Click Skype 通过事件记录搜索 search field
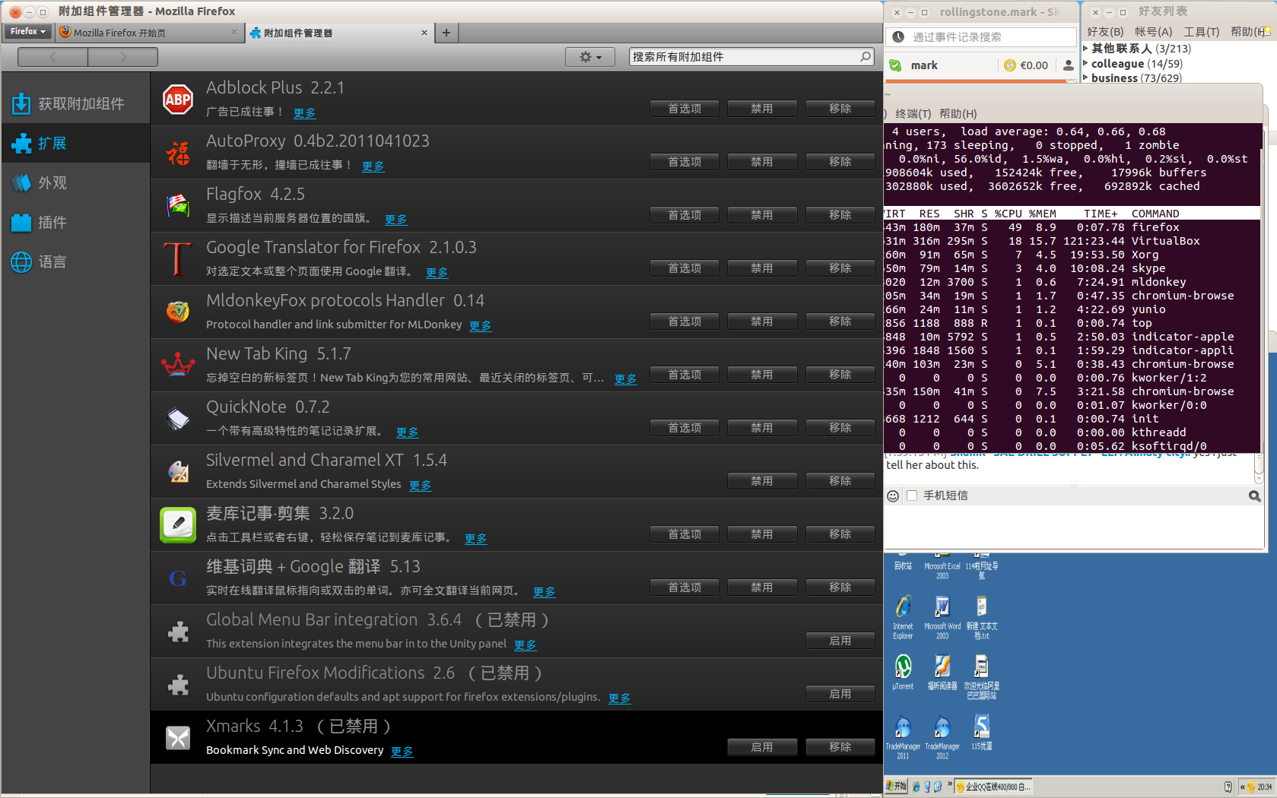The image size is (1277, 798). tap(982, 36)
